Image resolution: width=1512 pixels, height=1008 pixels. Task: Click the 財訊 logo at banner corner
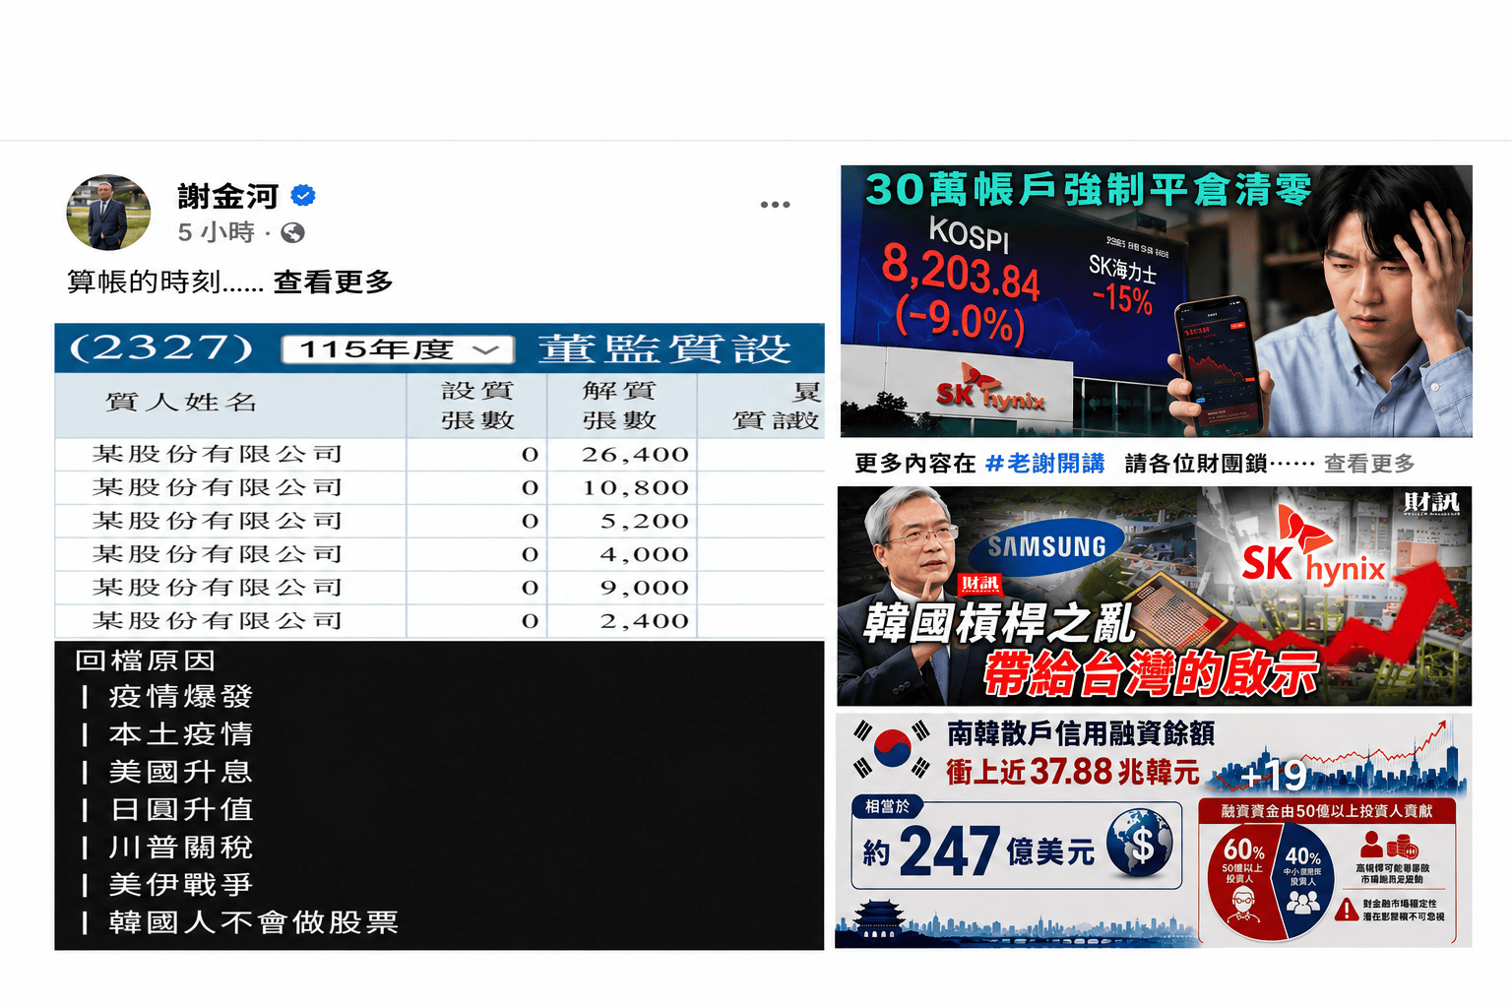click(x=1431, y=503)
